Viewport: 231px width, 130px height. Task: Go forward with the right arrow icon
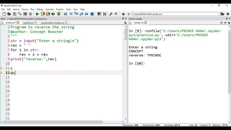(x=128, y=14)
